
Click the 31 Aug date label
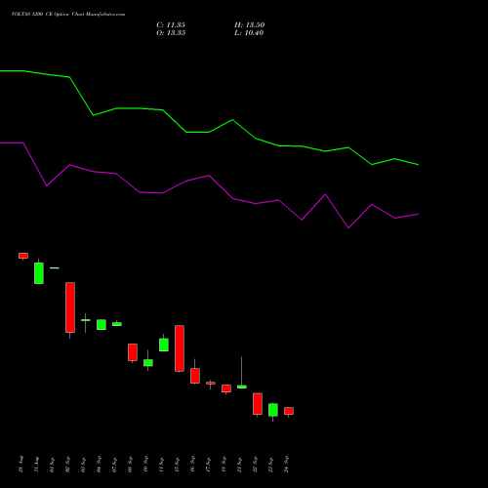(37, 465)
